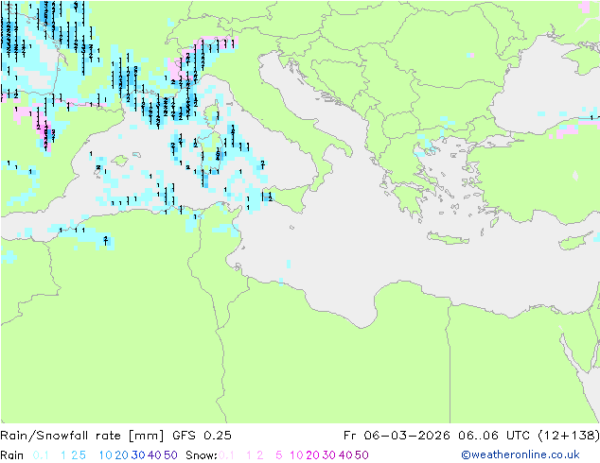Select the Snow legend value 10

[x=296, y=455]
